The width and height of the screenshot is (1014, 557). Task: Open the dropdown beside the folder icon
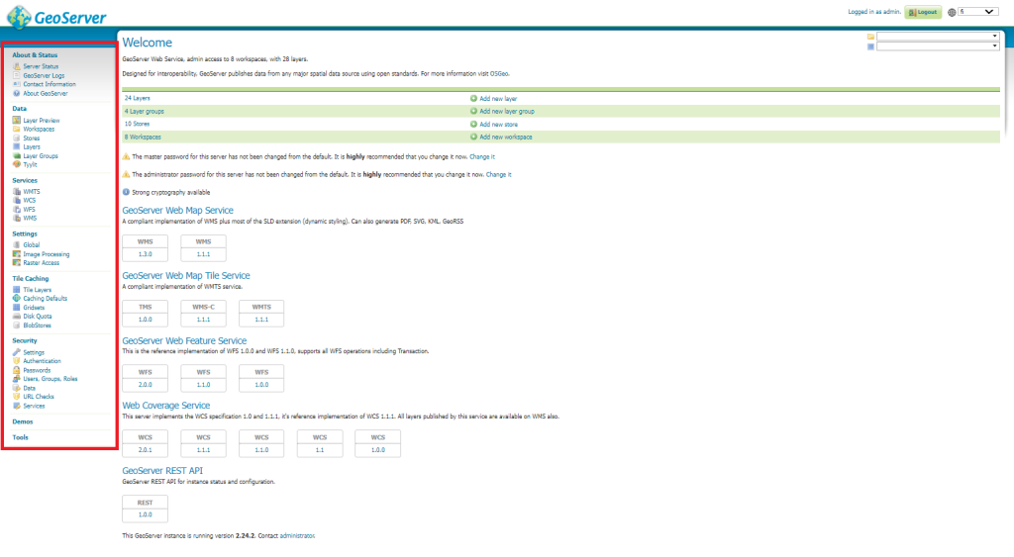tap(938, 37)
